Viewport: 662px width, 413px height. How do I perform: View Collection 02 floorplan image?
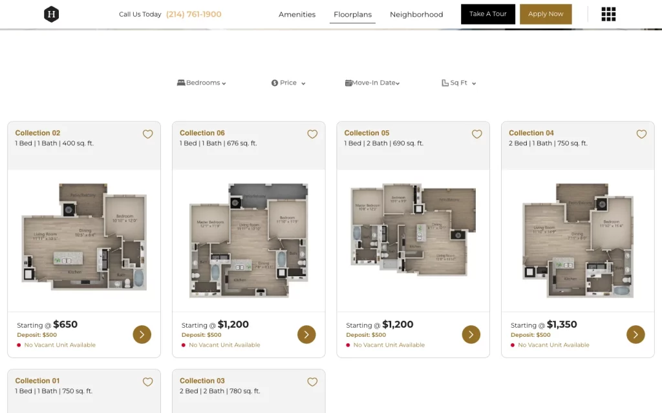(x=84, y=236)
